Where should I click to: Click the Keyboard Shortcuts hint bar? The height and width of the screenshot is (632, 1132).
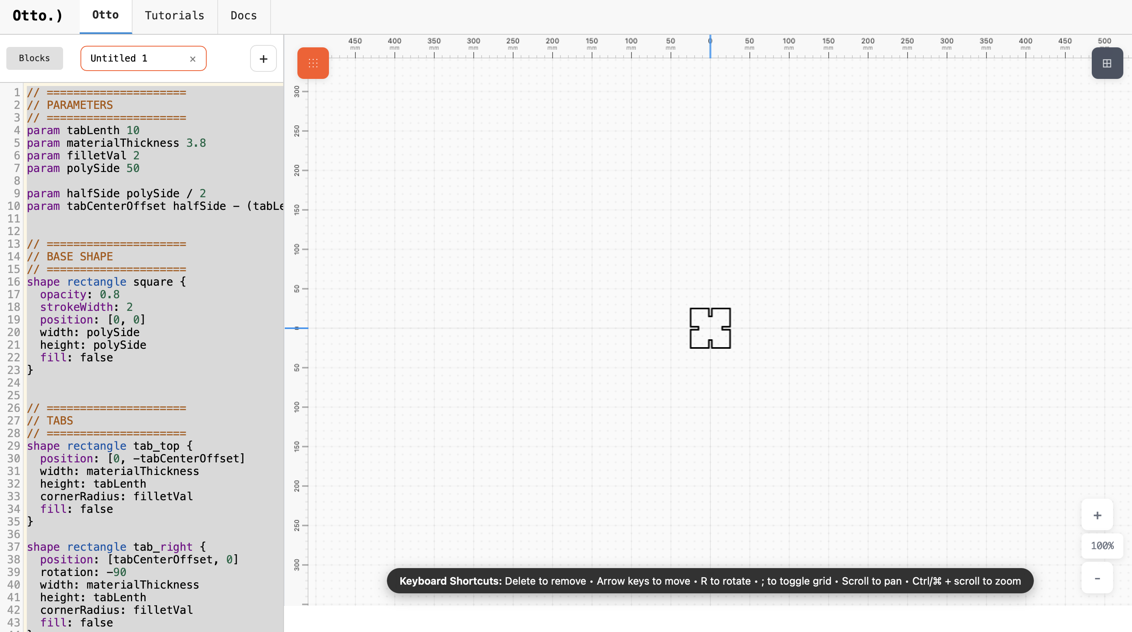coord(710,581)
